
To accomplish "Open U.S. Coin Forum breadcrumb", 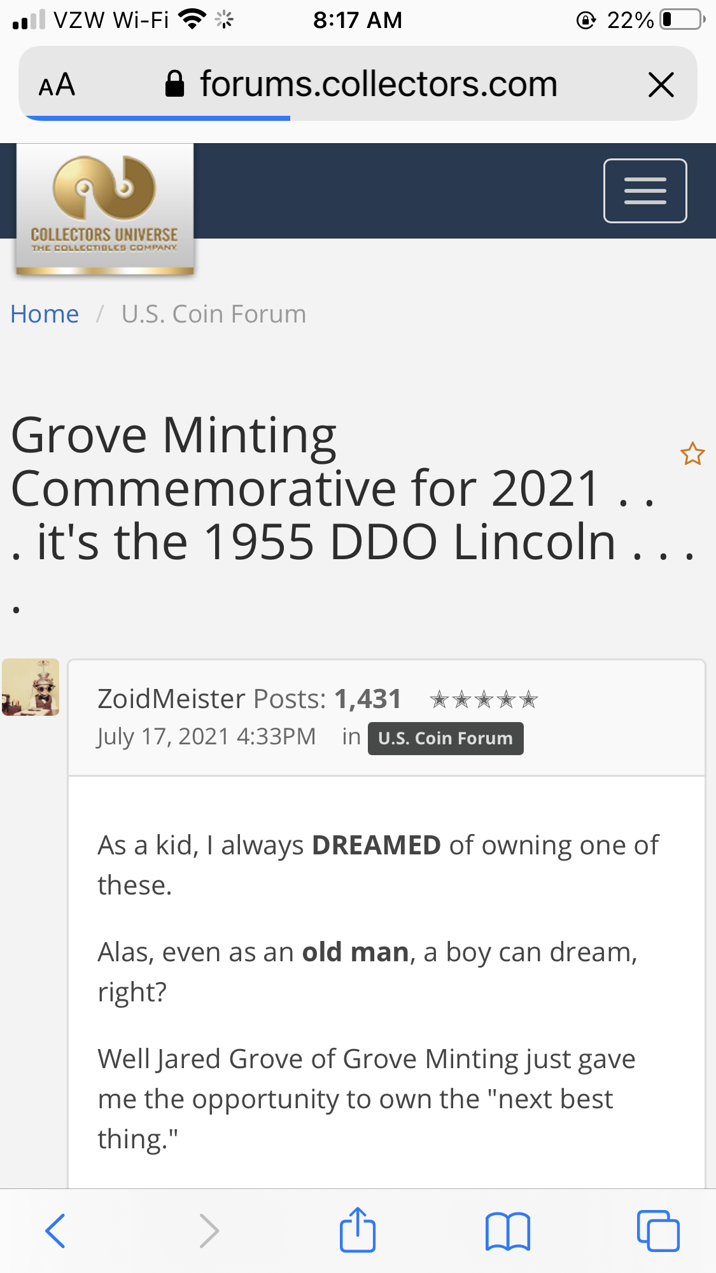I will [x=214, y=314].
